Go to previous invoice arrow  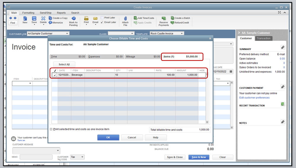click(11, 18)
